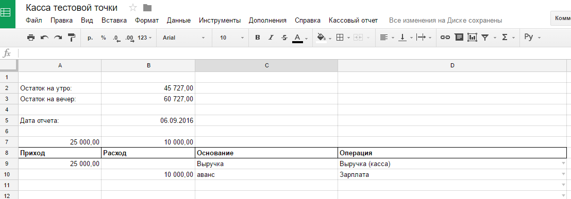Open the Arial font dropdown

coord(184,38)
